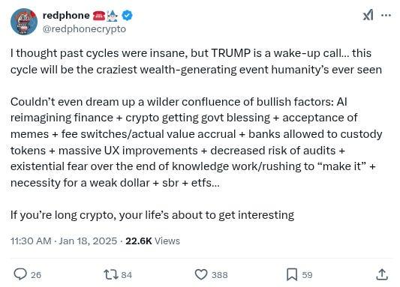Click the reply speech bubble icon
400x287 pixels.
20,274
